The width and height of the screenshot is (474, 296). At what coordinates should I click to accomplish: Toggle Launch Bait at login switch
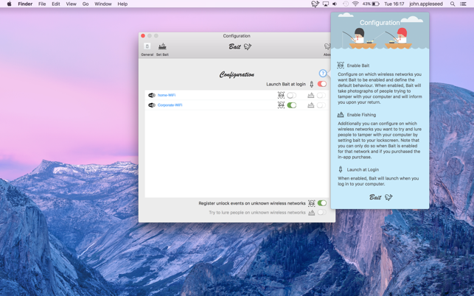pos(321,84)
